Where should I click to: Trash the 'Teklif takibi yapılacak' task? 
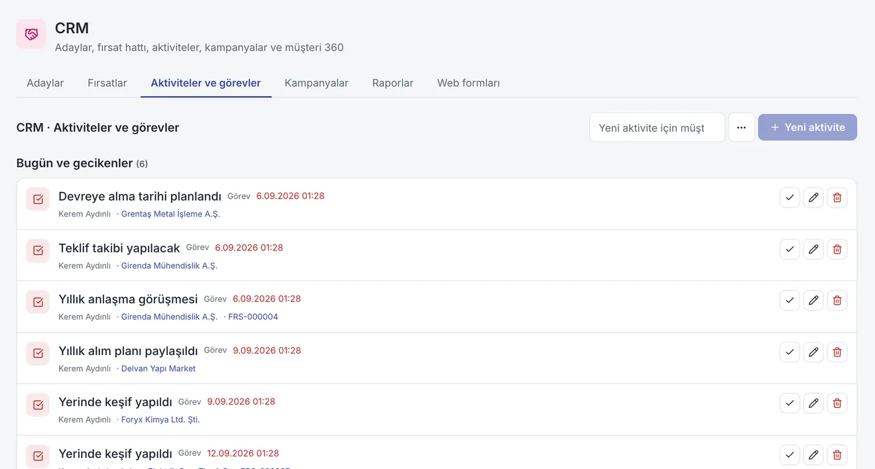pyautogui.click(x=837, y=249)
